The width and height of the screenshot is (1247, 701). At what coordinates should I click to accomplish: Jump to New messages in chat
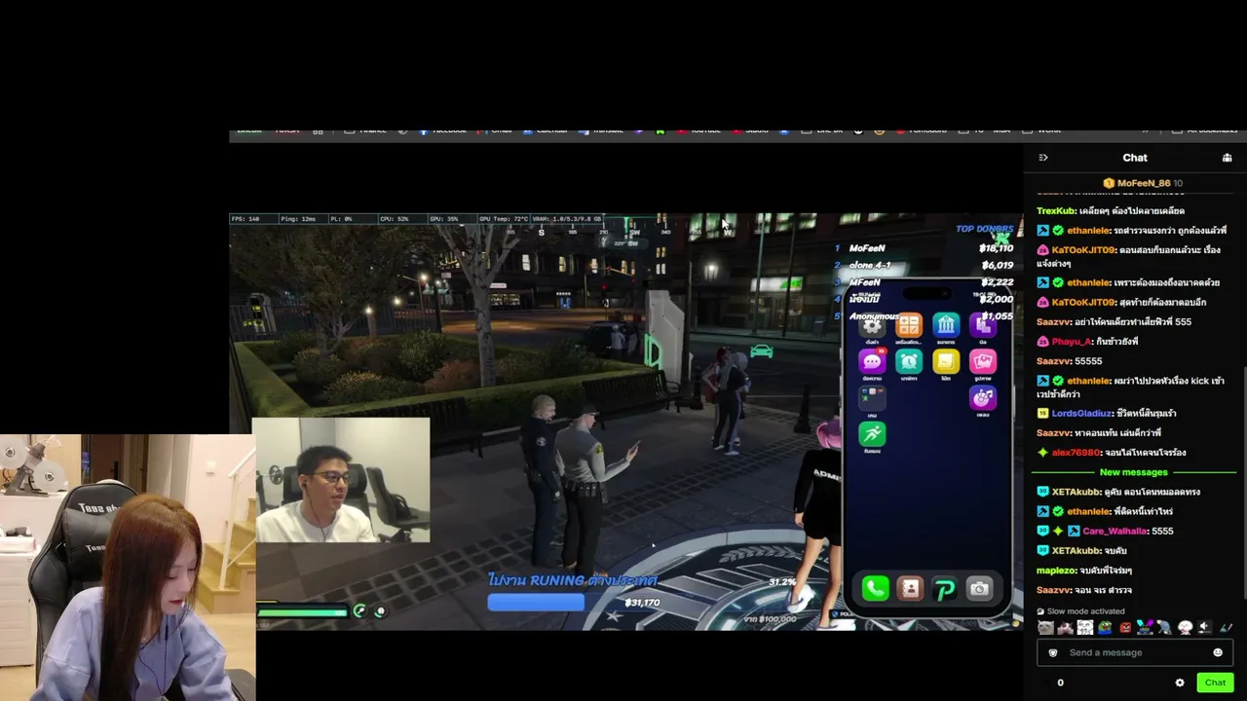coord(1133,472)
